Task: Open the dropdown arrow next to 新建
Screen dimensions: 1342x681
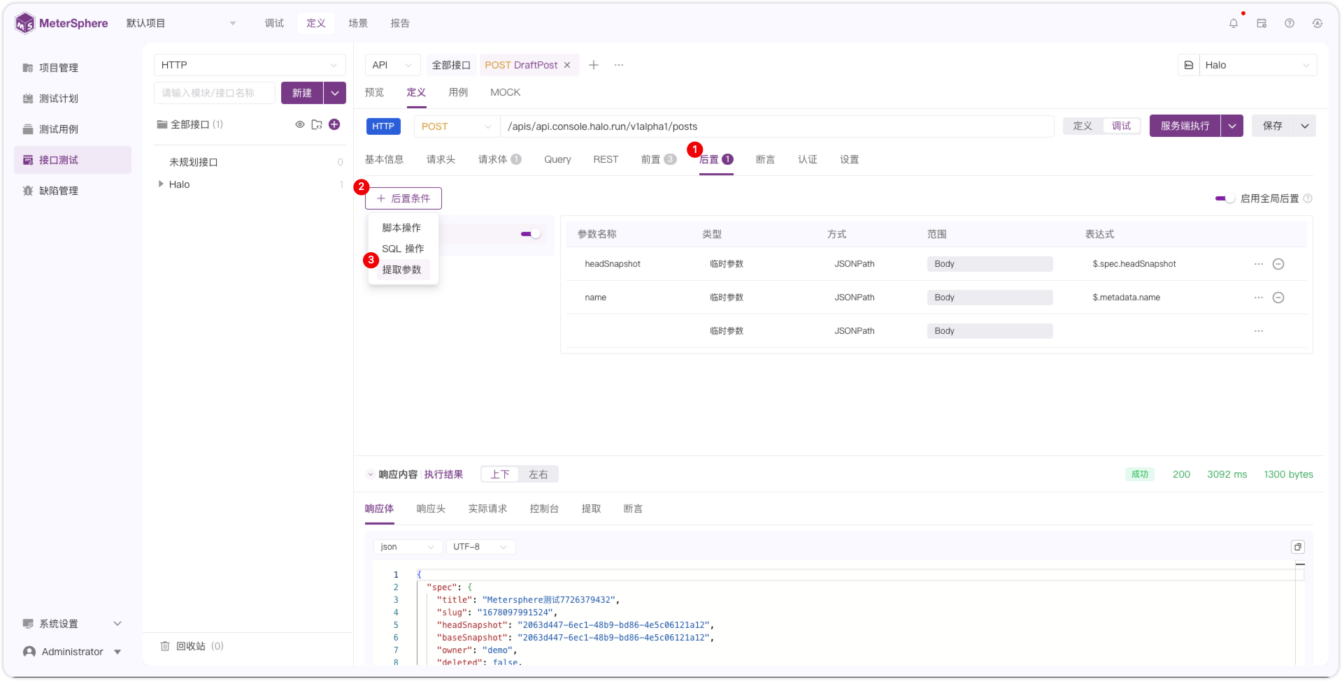Action: [x=335, y=93]
